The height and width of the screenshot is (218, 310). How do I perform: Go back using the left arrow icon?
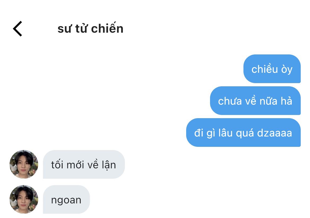pyautogui.click(x=18, y=29)
